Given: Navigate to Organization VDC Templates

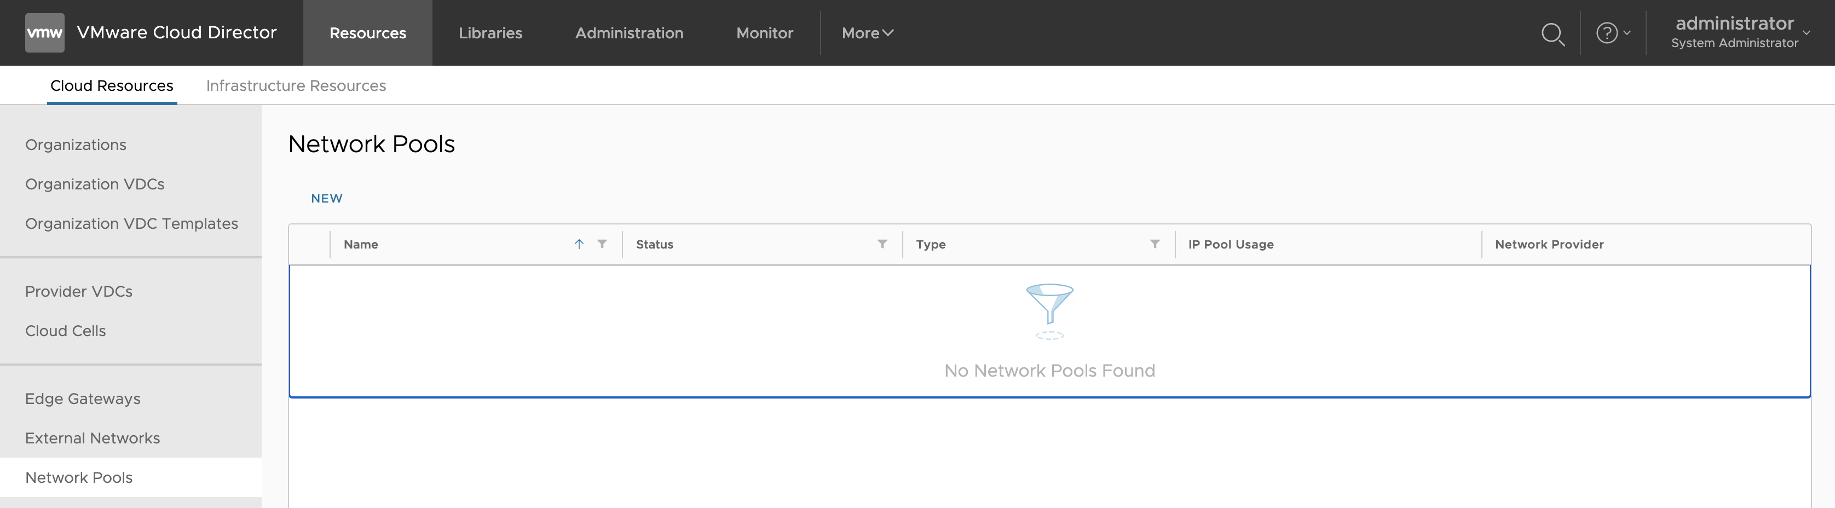Looking at the screenshot, I should coord(131,224).
